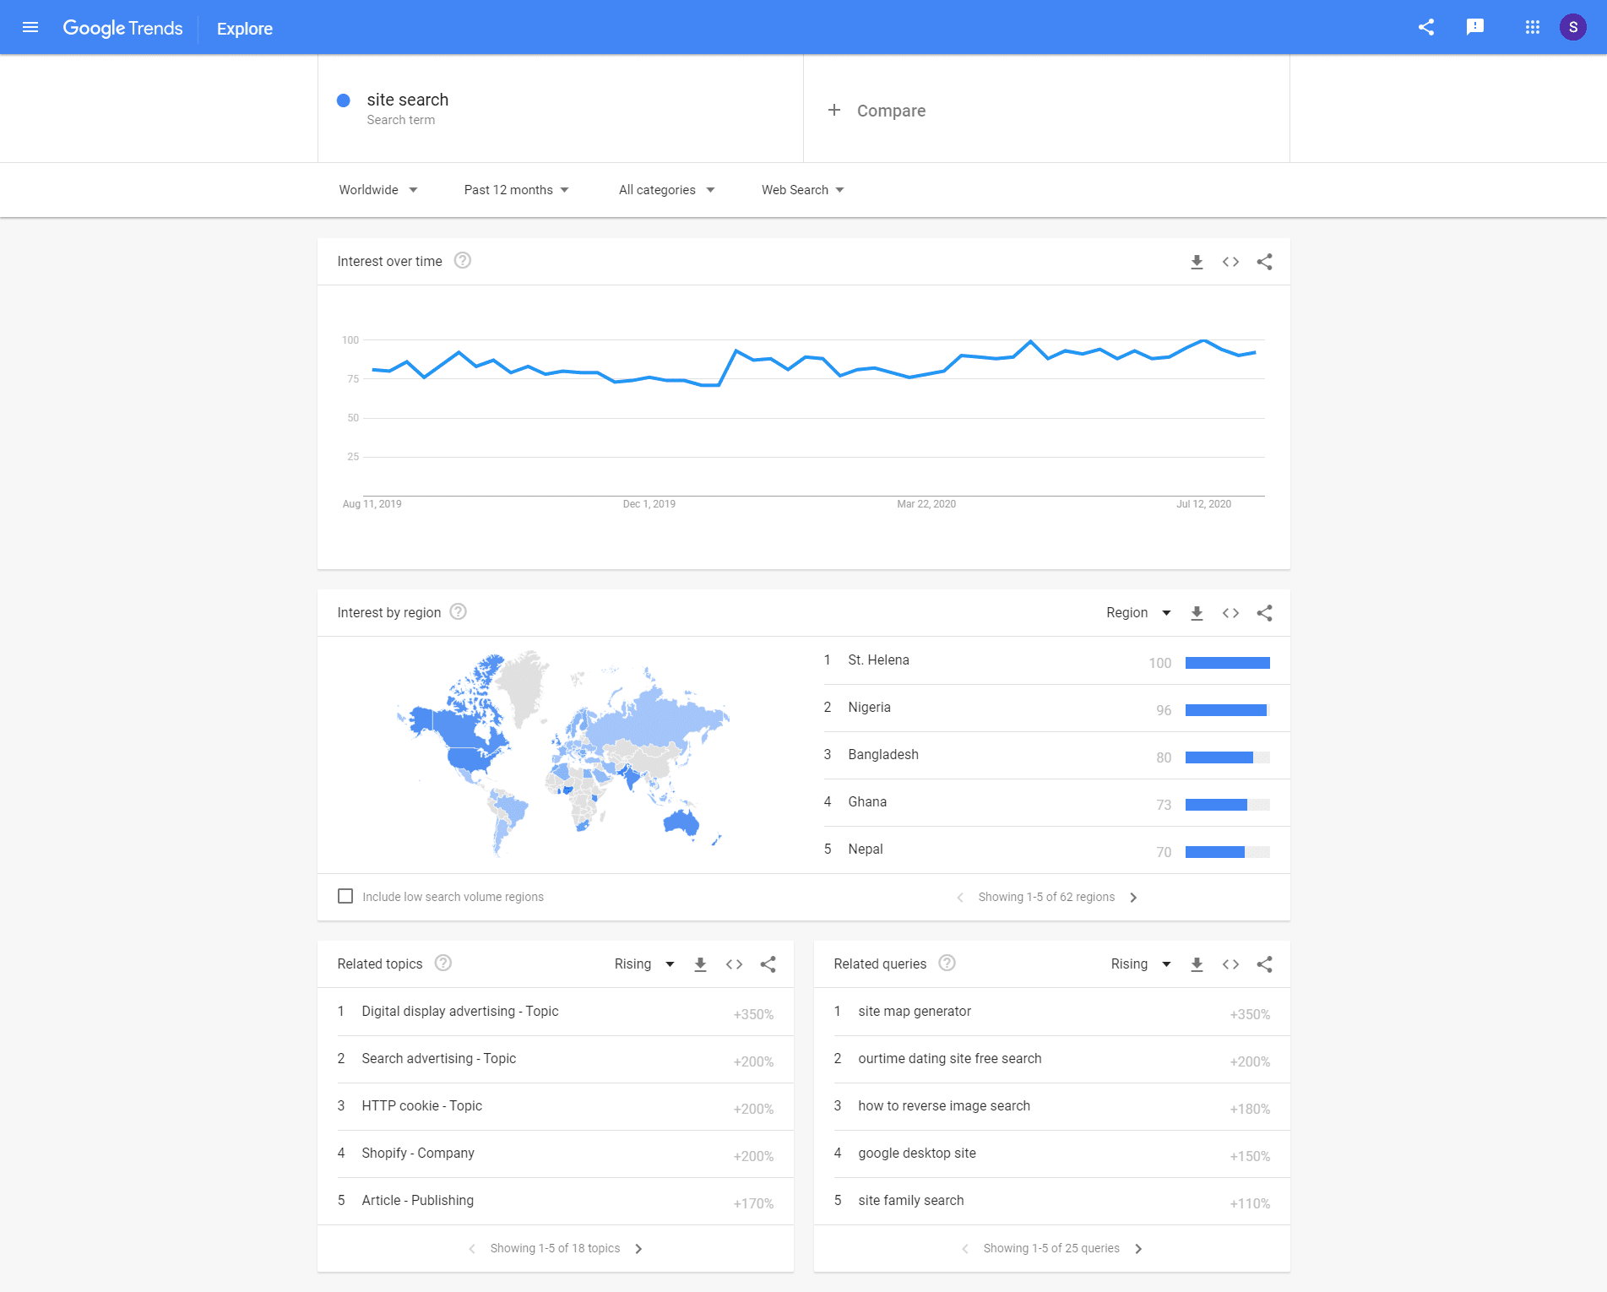
Task: Open the Google apps grid
Action: (x=1531, y=26)
